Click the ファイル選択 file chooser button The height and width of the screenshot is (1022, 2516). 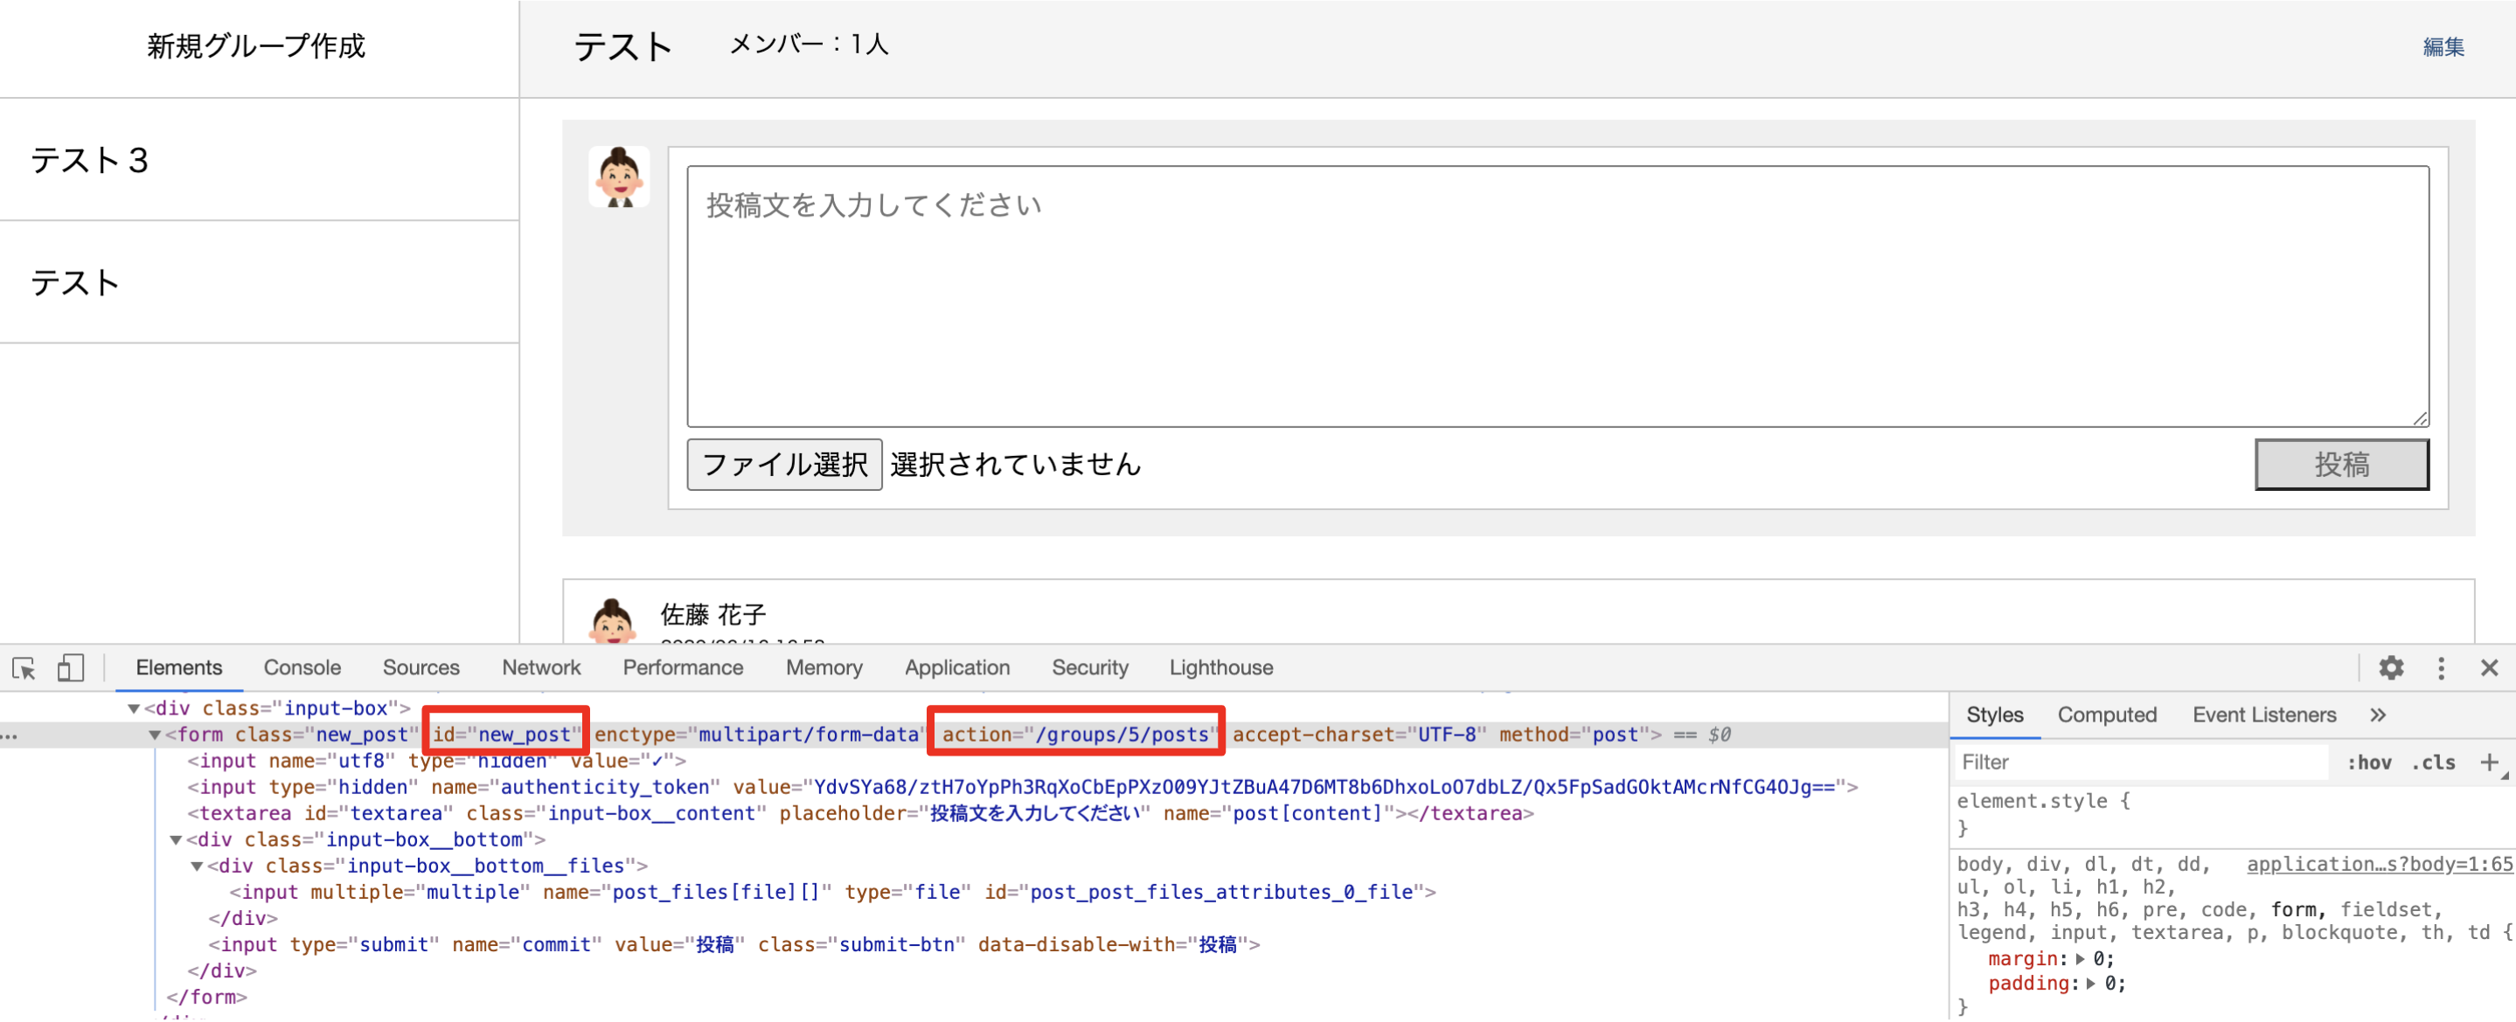pos(783,465)
